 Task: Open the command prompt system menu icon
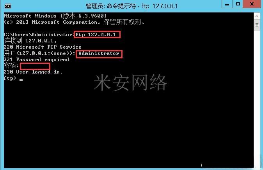8,6
